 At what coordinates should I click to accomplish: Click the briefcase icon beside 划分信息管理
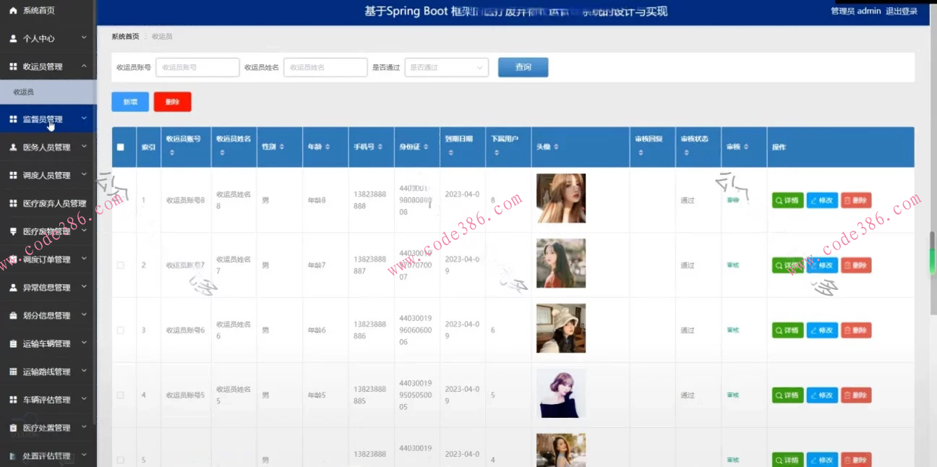point(13,315)
